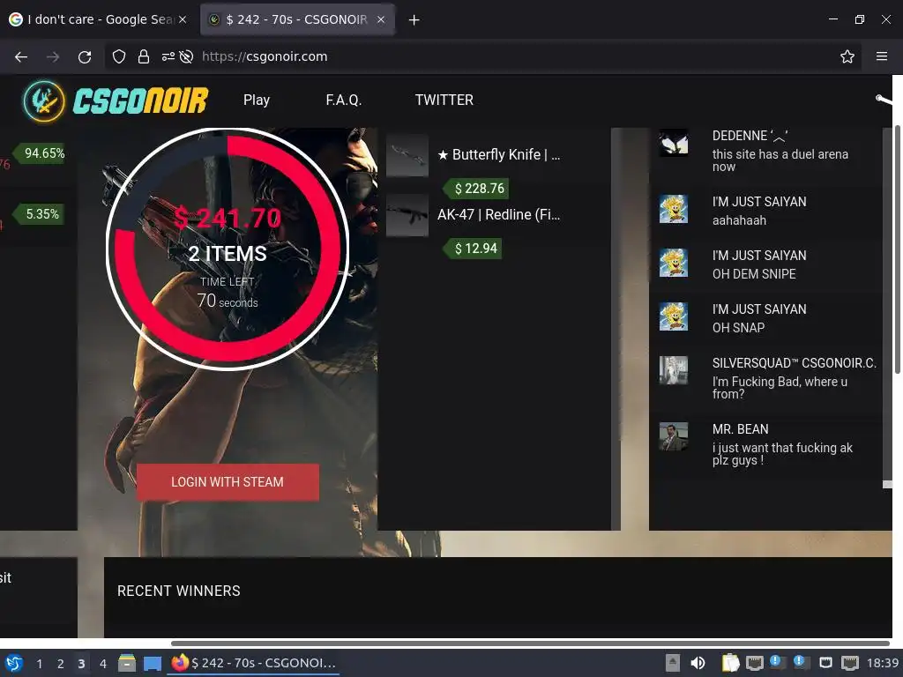Image resolution: width=903 pixels, height=677 pixels.
Task: Click avatar beside the 'OH DEM SNIPE' message
Action: (673, 263)
